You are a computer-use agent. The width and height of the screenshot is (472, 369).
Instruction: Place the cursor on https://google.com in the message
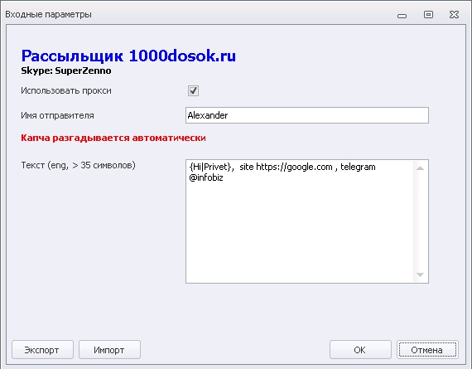click(294, 167)
